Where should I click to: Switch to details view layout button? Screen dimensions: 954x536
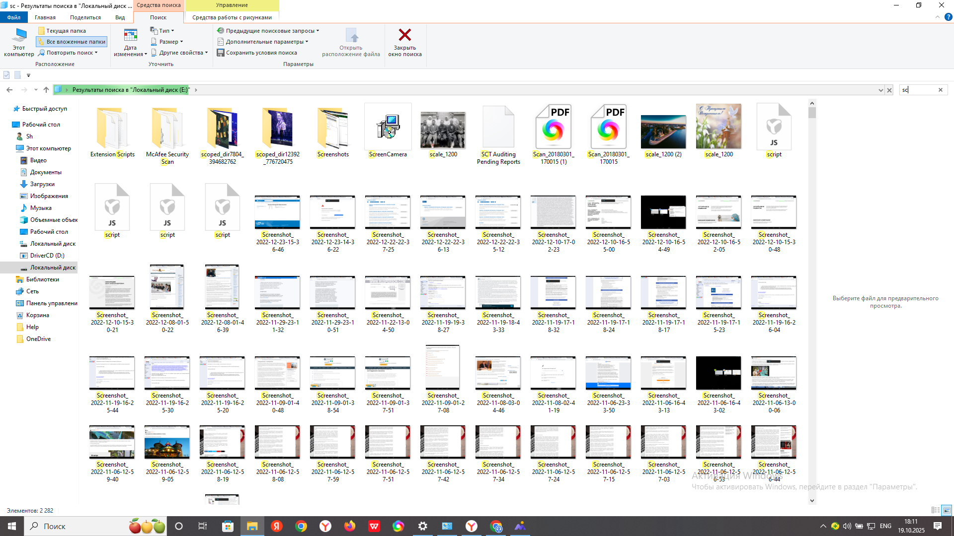[935, 510]
